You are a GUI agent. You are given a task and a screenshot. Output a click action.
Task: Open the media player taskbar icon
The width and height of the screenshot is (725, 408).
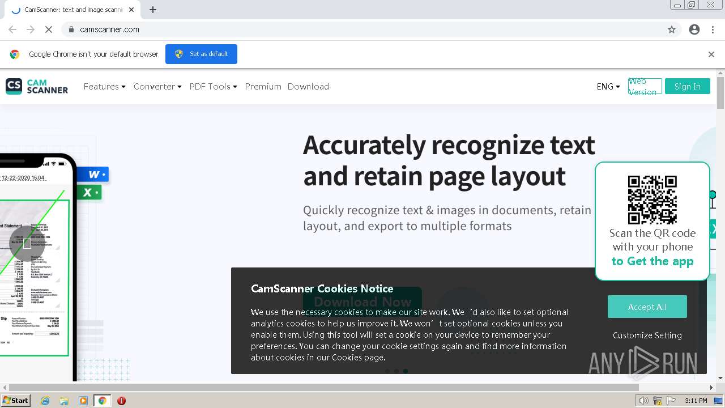coord(83,401)
